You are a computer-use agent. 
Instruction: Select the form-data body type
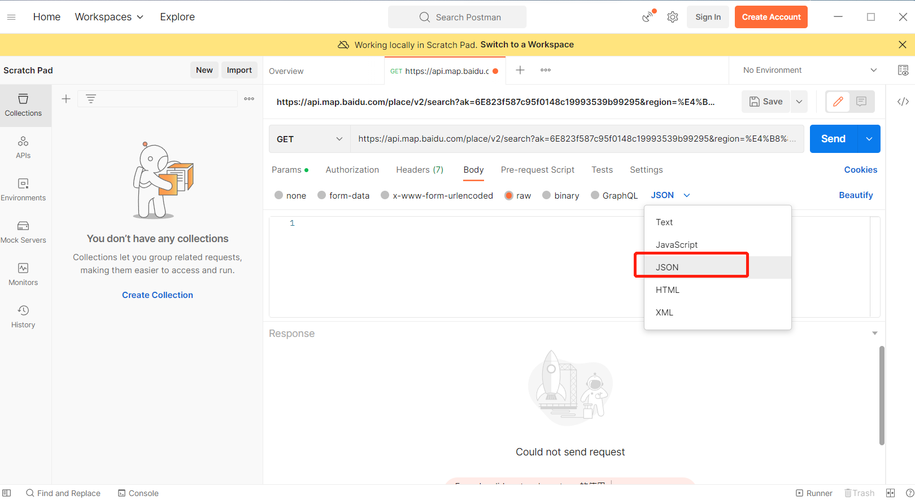pos(343,195)
